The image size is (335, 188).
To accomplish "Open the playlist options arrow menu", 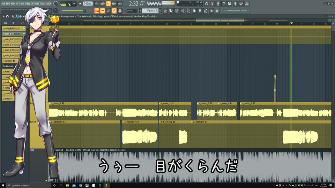I will click(3, 16).
